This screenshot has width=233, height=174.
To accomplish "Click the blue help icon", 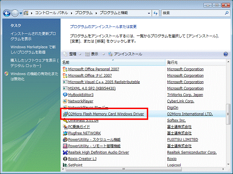I will point(226,54).
